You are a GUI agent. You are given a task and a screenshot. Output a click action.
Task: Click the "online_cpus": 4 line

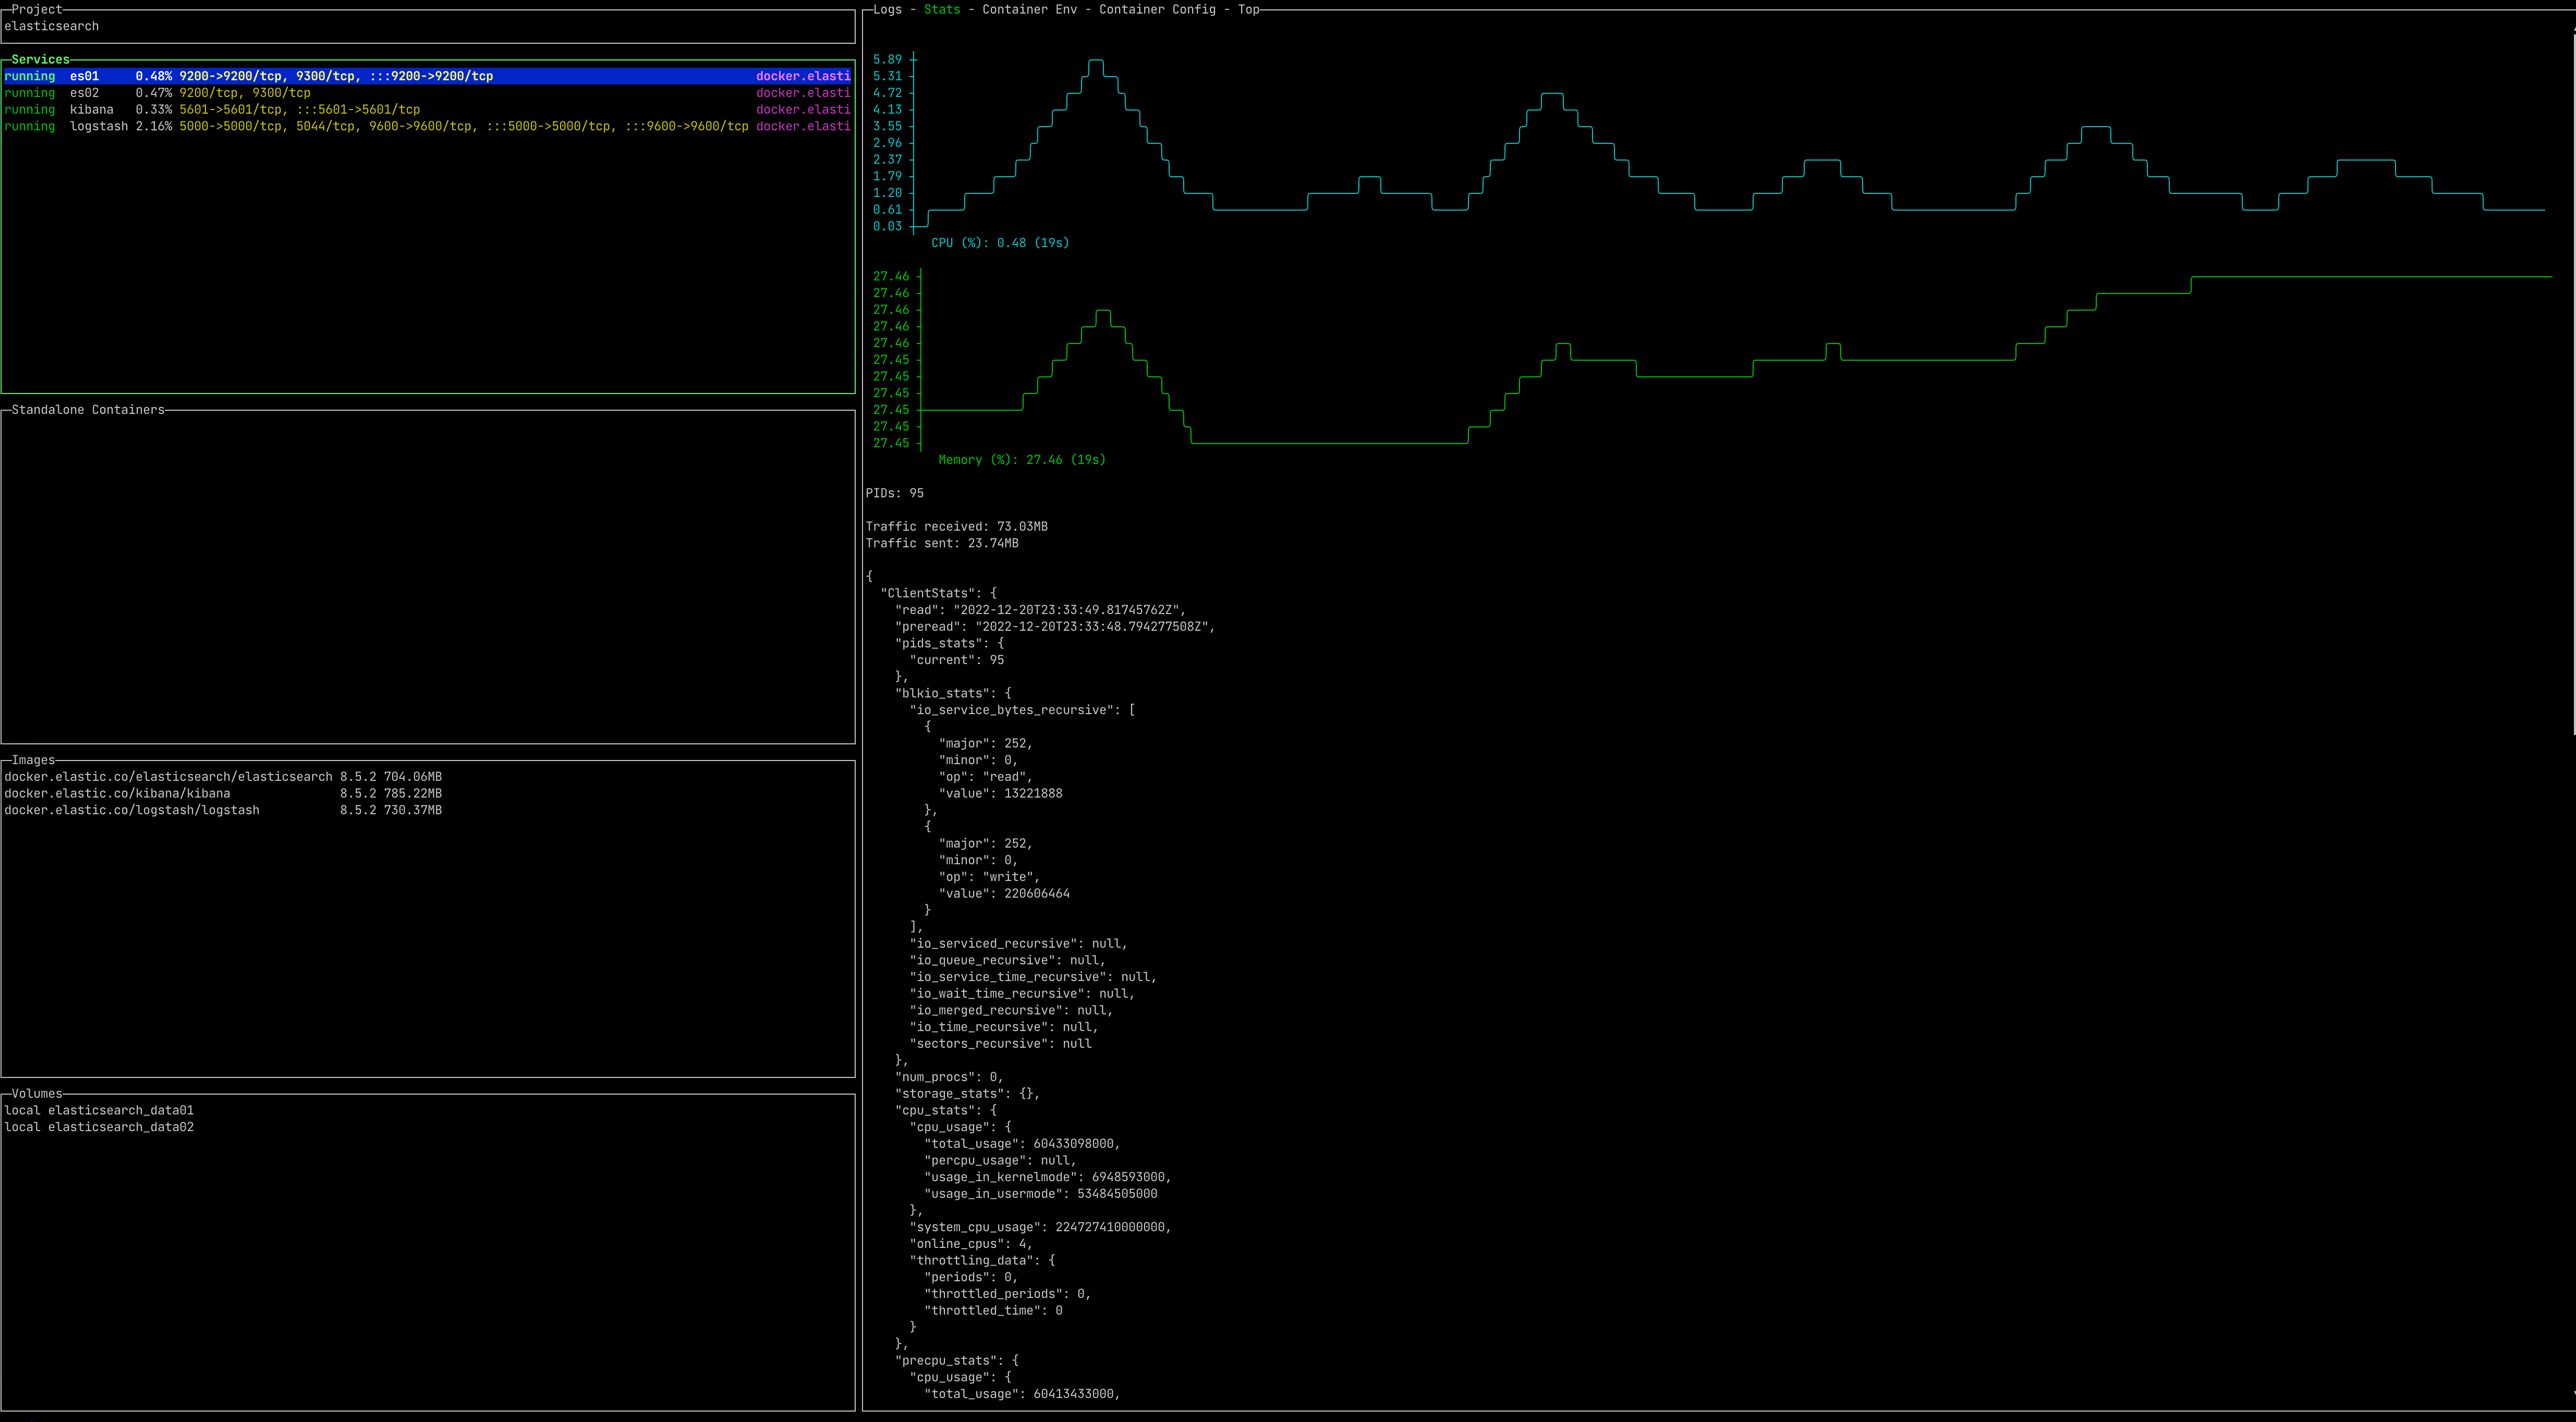point(971,1244)
